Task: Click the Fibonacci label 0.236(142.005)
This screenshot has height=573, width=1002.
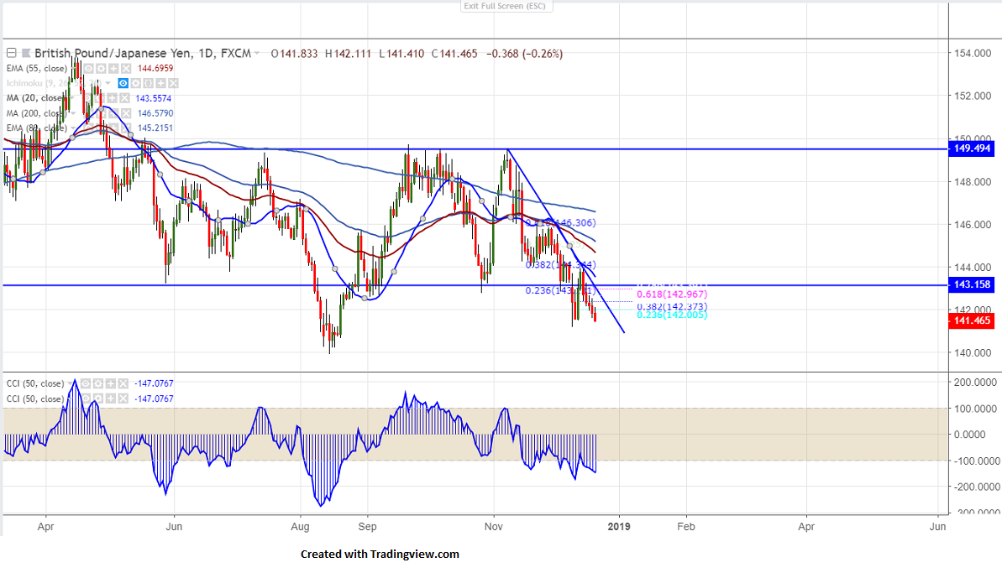Action: click(672, 315)
